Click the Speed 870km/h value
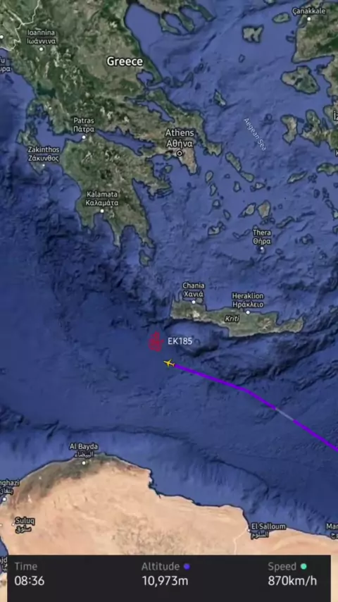The width and height of the screenshot is (338, 602). pyautogui.click(x=292, y=582)
